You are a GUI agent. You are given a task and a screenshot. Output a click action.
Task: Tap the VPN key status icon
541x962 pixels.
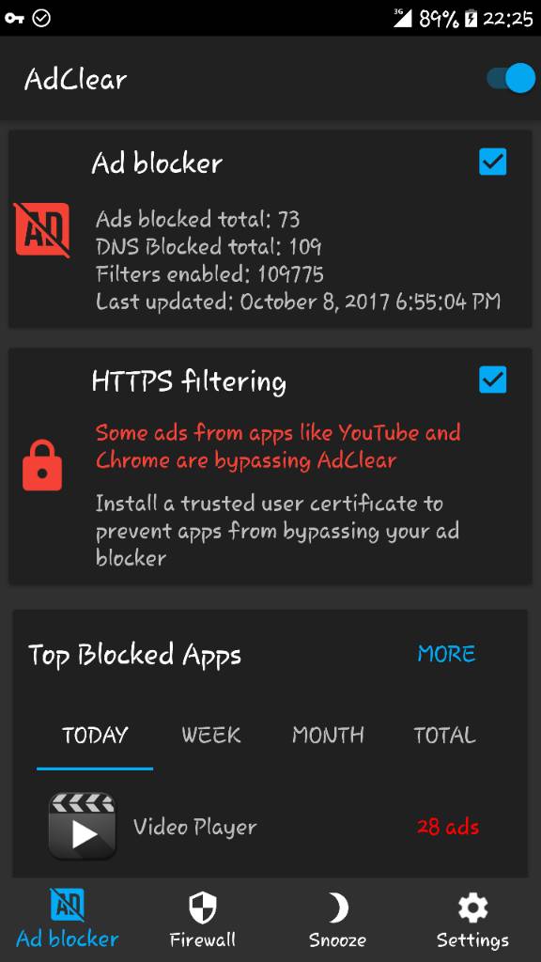(14, 19)
